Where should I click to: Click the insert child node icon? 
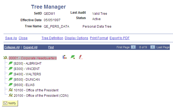65,57
